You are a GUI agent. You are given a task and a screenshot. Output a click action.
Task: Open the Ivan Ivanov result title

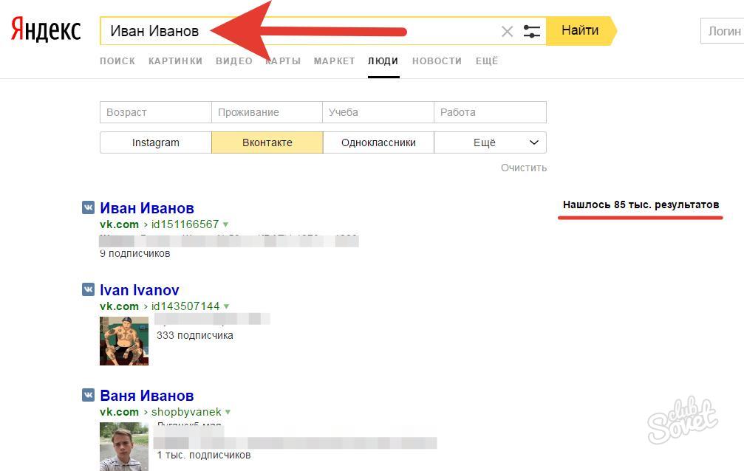[x=140, y=290]
